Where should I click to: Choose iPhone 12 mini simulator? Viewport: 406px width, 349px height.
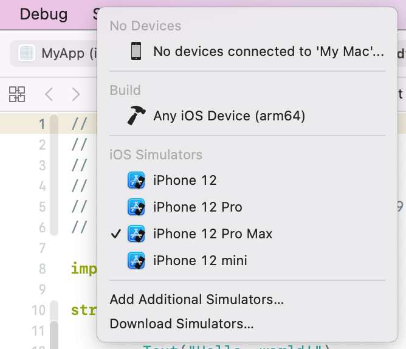(x=200, y=260)
